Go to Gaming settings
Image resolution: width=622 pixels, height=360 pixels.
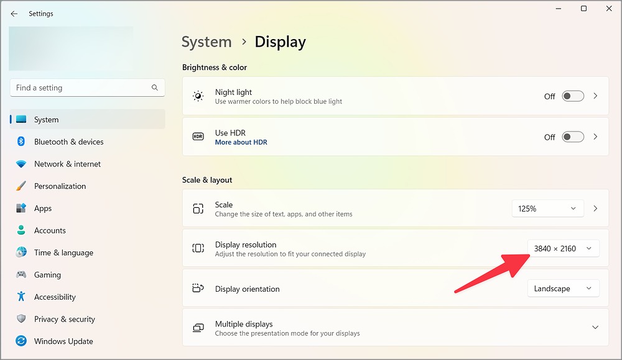point(87,274)
